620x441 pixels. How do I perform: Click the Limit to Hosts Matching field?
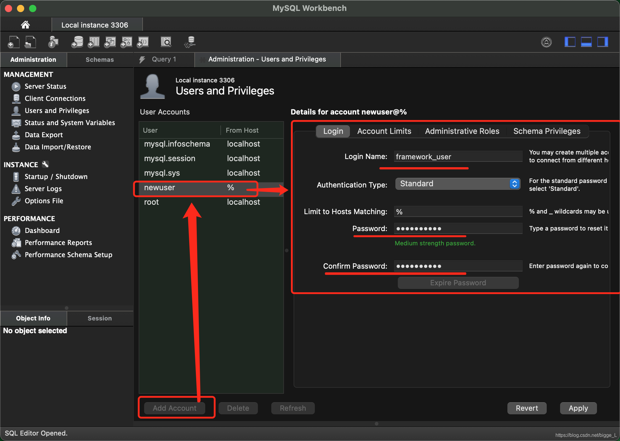point(458,212)
